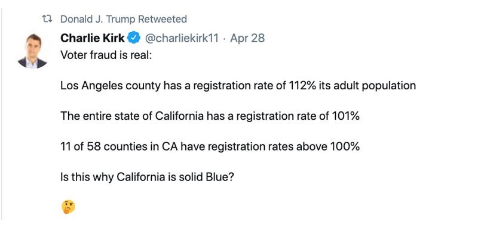This screenshot has width=478, height=240.
Task: Click the name 'Donald J. Trump'
Action: 97,19
